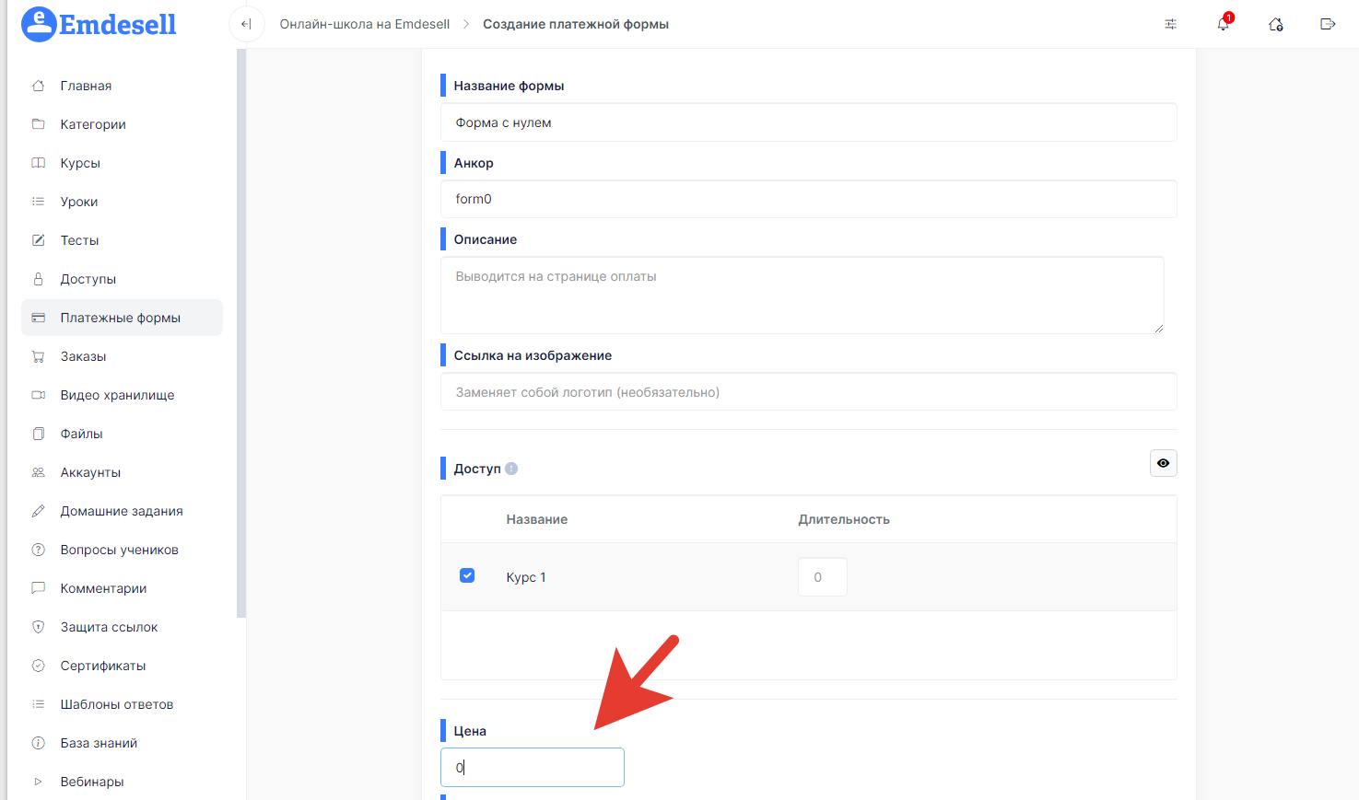1359x800 pixels.
Task: Click the info icon next to Доступ
Action: pos(511,469)
